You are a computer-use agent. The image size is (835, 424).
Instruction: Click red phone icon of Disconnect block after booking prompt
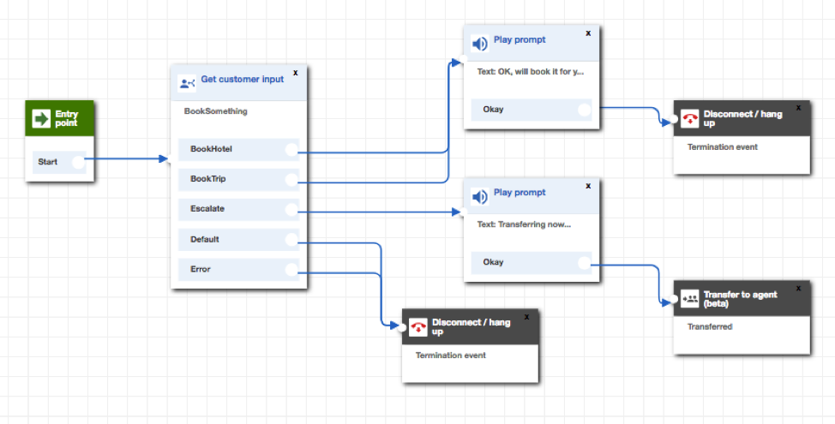[689, 119]
